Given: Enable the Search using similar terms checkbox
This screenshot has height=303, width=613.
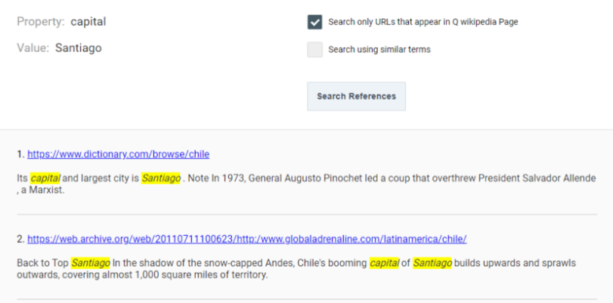Looking at the screenshot, I should 314,50.
